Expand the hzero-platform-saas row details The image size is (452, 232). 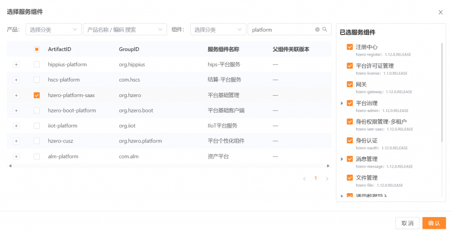16,95
